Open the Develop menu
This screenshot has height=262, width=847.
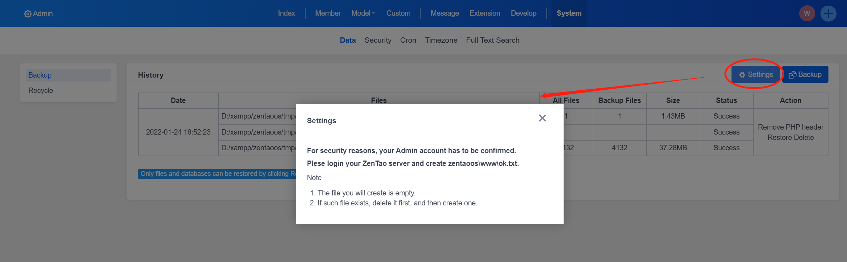(523, 13)
